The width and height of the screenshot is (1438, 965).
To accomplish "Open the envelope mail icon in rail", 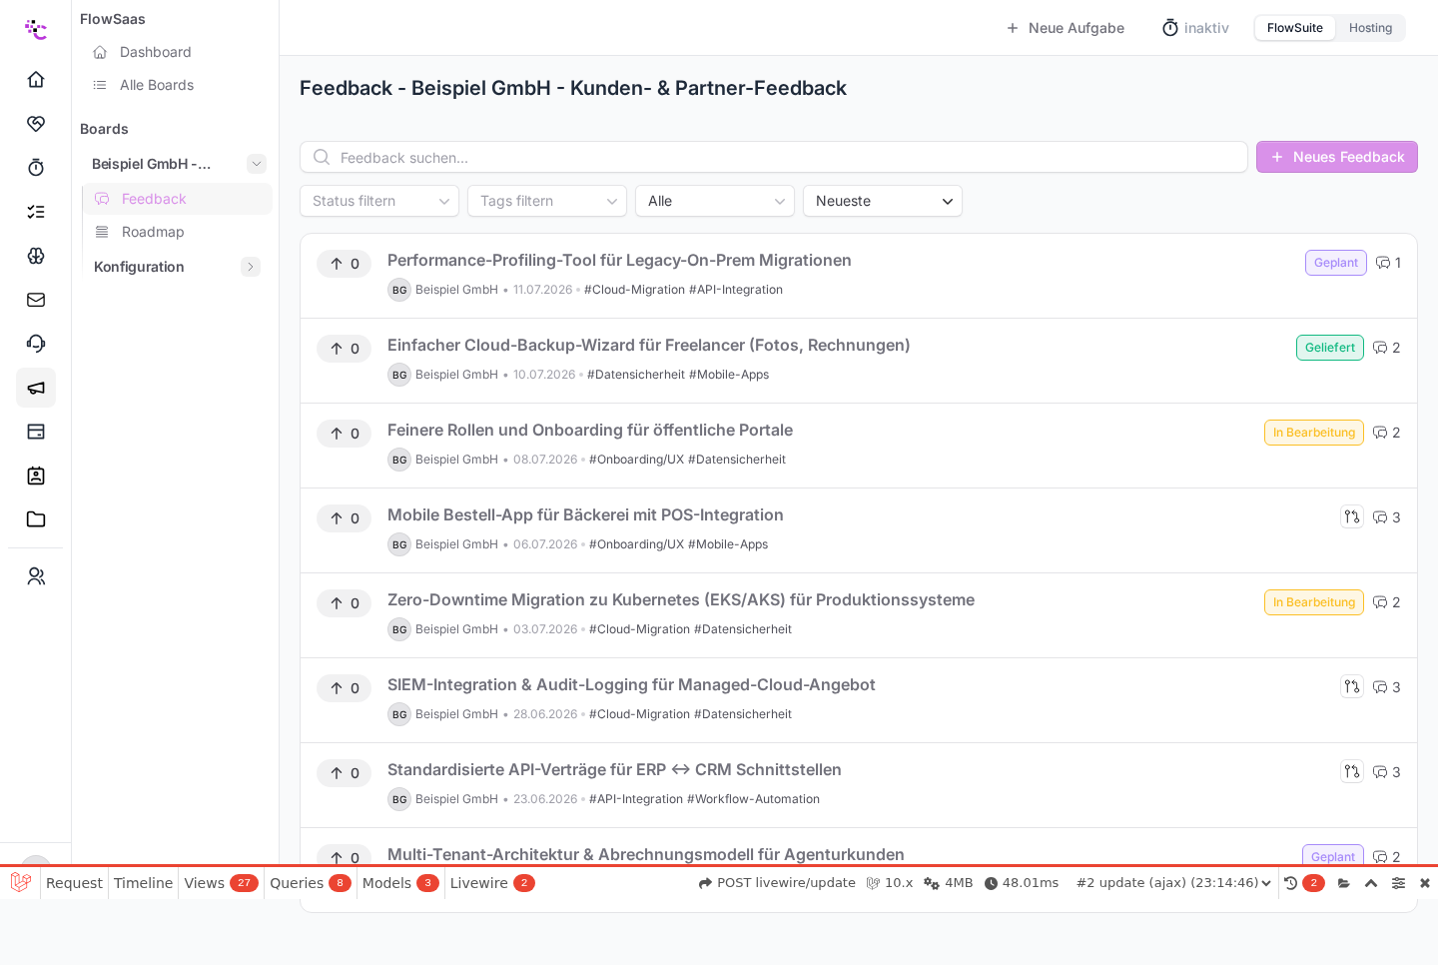I will point(36,299).
